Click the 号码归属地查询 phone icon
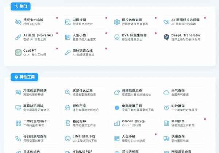 pyautogui.click(x=18, y=138)
